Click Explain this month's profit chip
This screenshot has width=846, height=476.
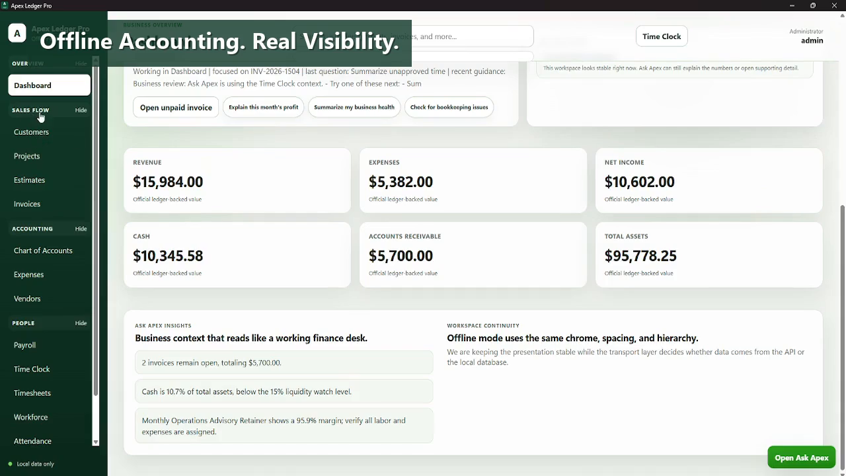[x=263, y=107]
